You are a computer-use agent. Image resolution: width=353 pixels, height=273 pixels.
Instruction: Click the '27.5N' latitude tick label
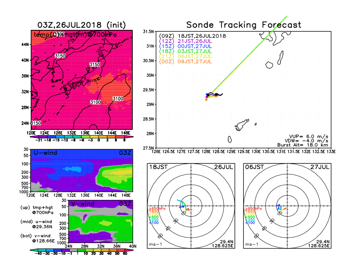148,148
